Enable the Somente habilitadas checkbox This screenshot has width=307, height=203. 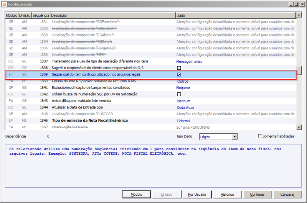[x=260, y=136]
